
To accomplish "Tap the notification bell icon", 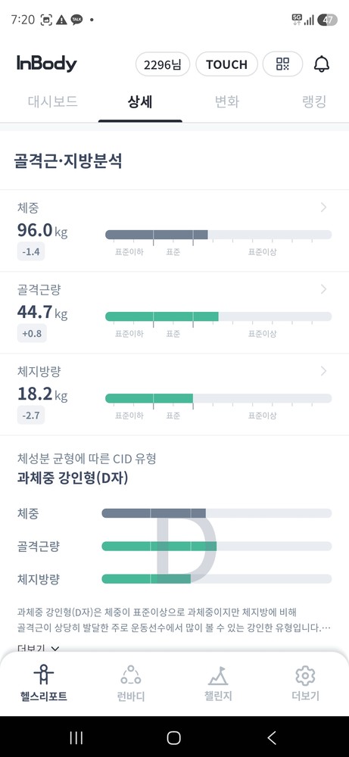I will point(322,64).
